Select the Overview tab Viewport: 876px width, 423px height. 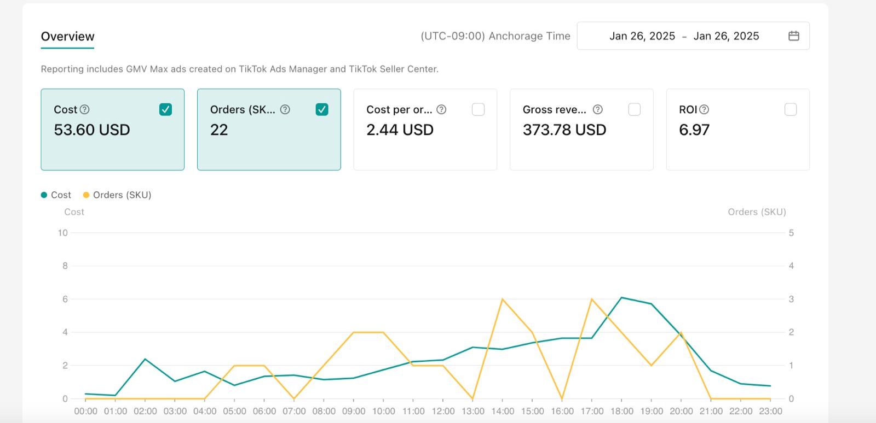tap(67, 37)
